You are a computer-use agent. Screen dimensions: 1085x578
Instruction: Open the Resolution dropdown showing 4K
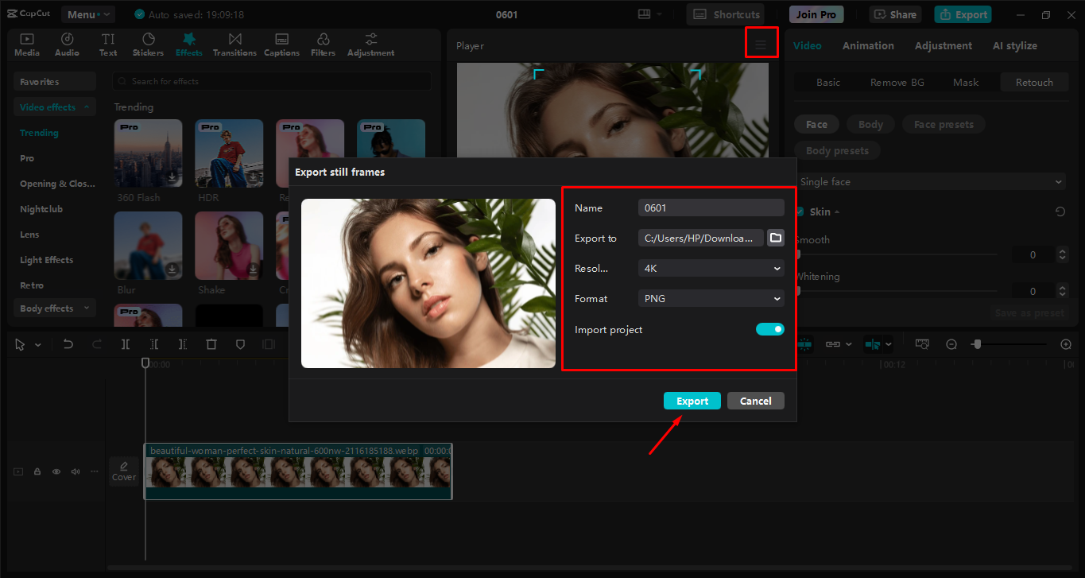(x=711, y=269)
